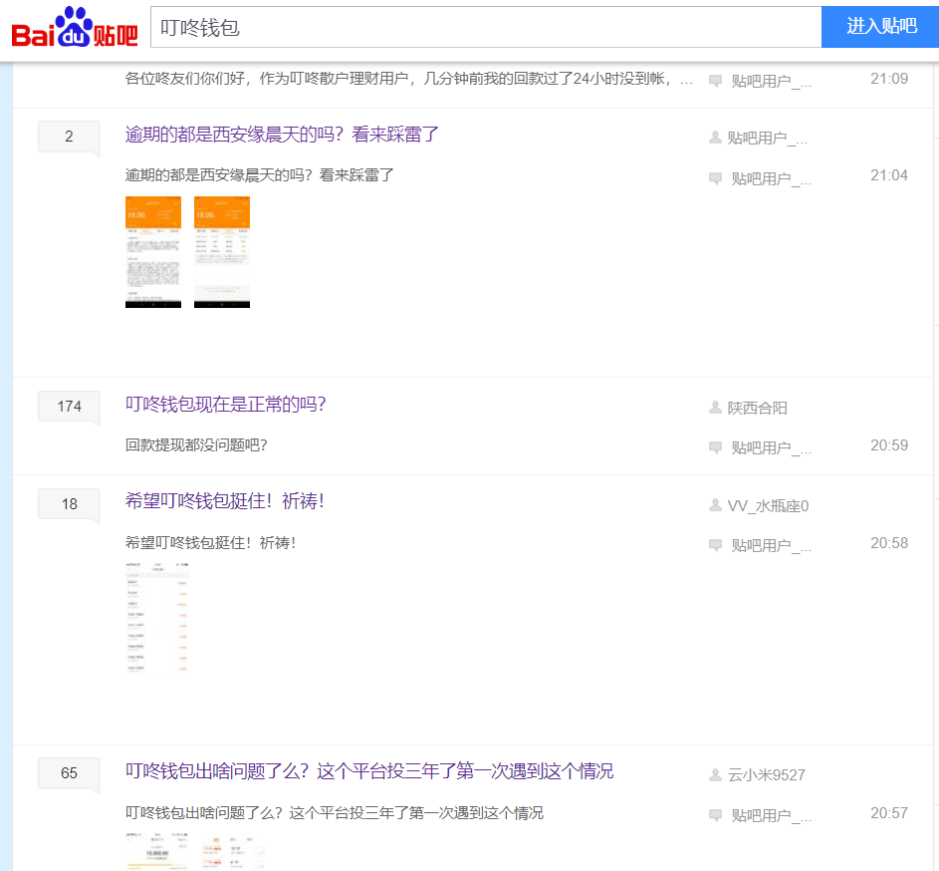Click the Baidu Tieba logo
The height and width of the screenshot is (871, 939).
75,28
